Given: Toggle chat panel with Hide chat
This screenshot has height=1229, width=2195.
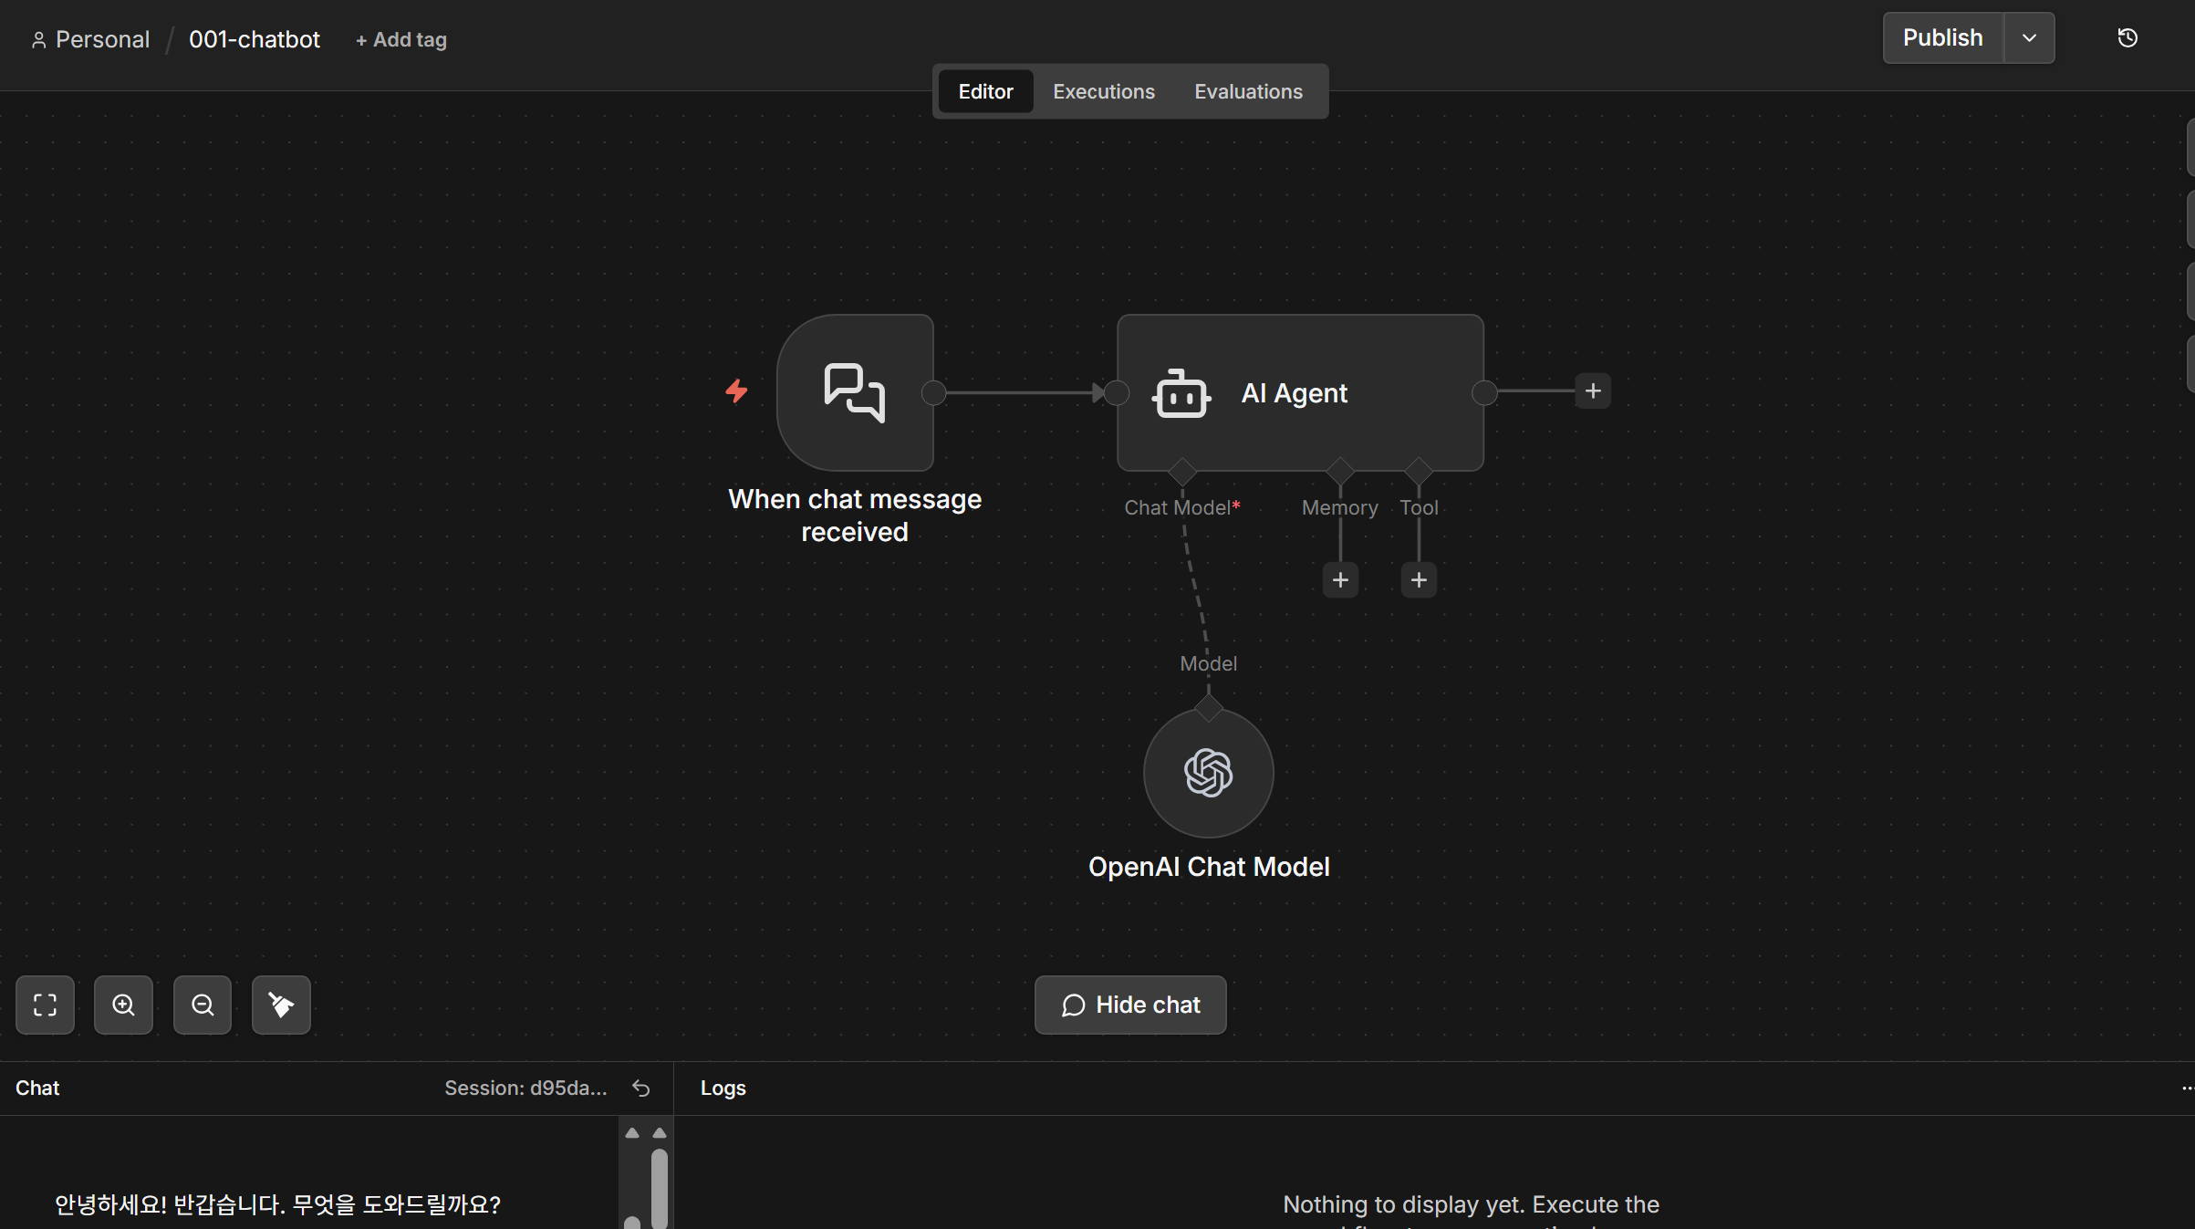Looking at the screenshot, I should click(x=1129, y=1005).
